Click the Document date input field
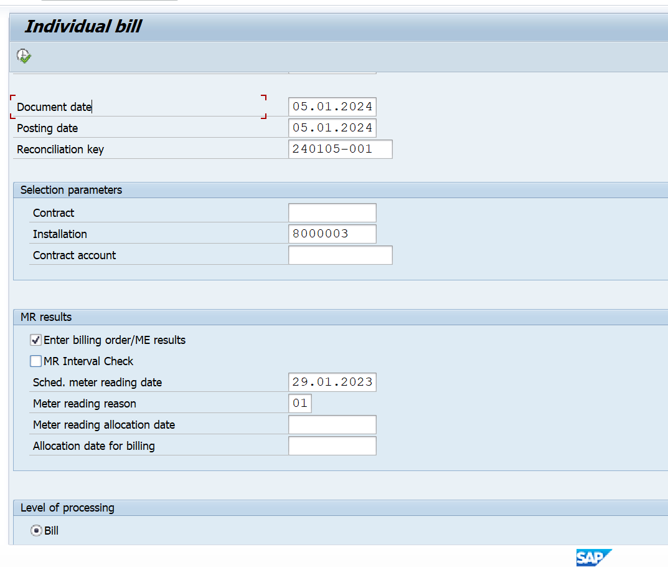 point(332,107)
